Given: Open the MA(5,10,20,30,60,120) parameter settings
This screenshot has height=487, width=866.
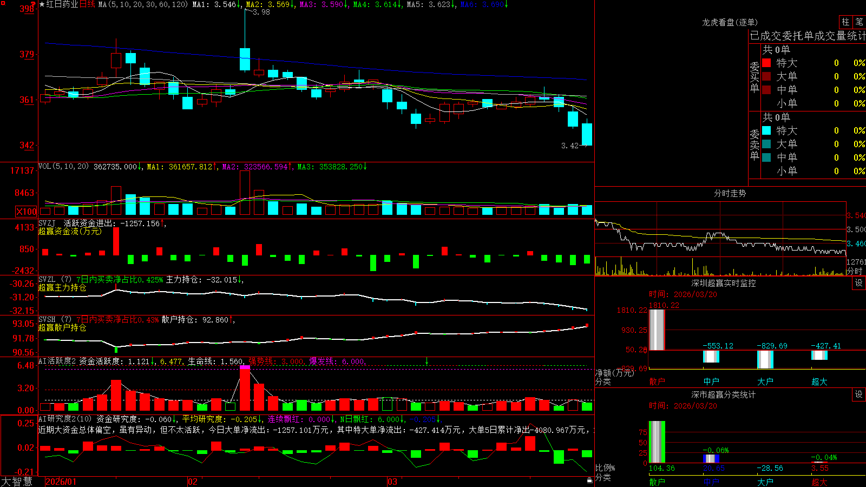Looking at the screenshot, I should tap(143, 4).
